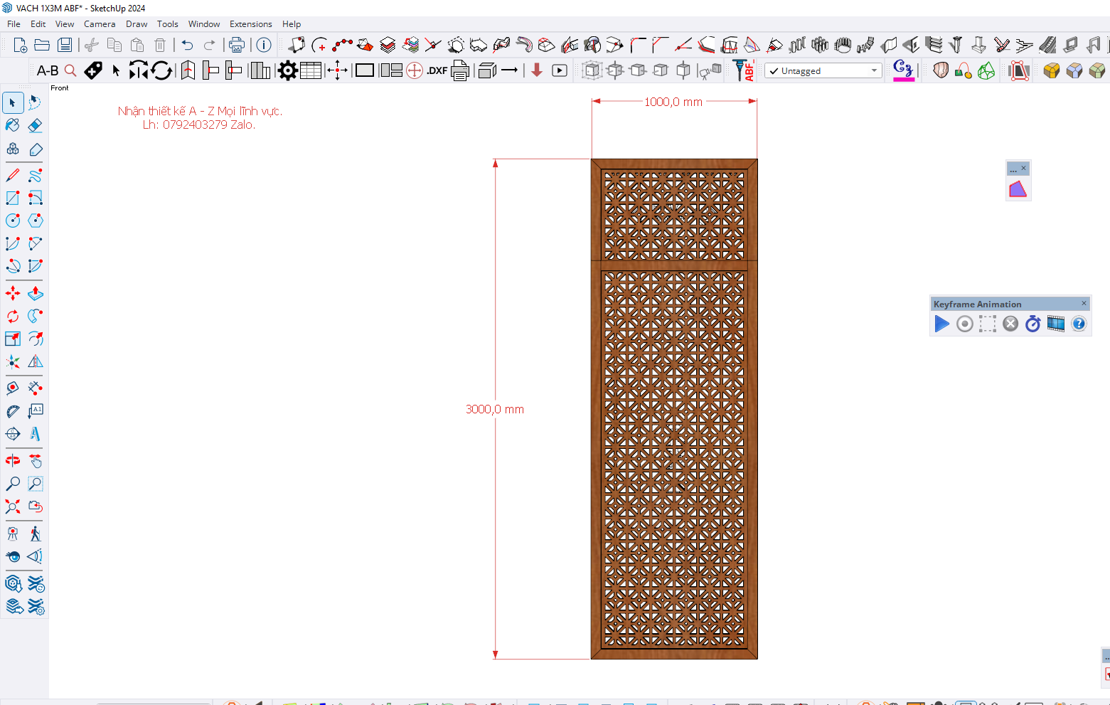The height and width of the screenshot is (705, 1110).
Task: Activate the Push/Pull tool
Action: tap(35, 293)
